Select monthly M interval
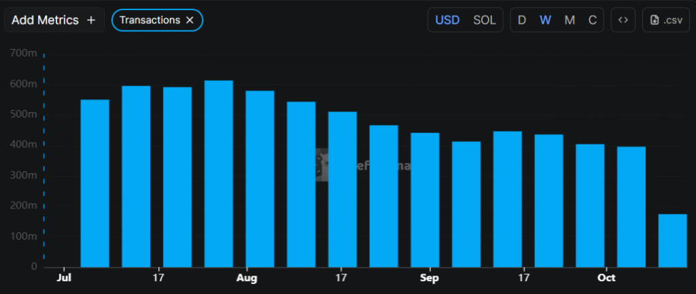The width and height of the screenshot is (696, 294). pyautogui.click(x=570, y=20)
